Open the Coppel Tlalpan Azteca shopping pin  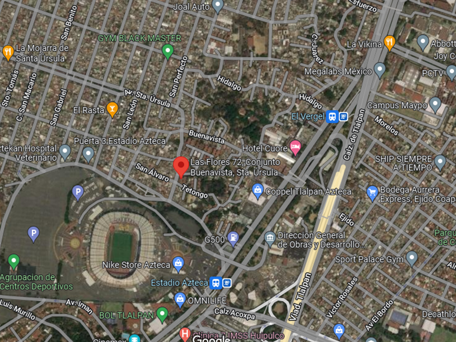point(257,191)
